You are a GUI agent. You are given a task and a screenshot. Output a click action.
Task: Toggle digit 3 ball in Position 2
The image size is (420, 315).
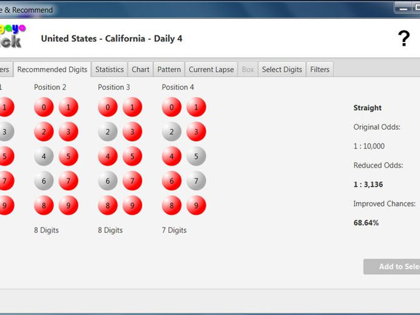pyautogui.click(x=68, y=132)
